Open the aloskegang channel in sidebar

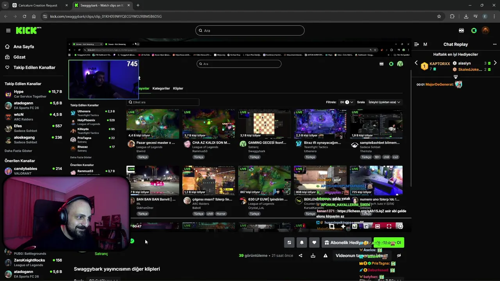pos(33,140)
